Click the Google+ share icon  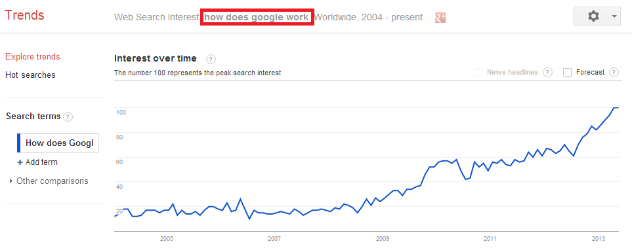[440, 18]
